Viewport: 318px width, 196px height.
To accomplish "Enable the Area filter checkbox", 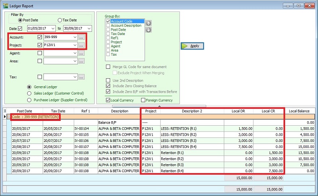I will point(40,61).
